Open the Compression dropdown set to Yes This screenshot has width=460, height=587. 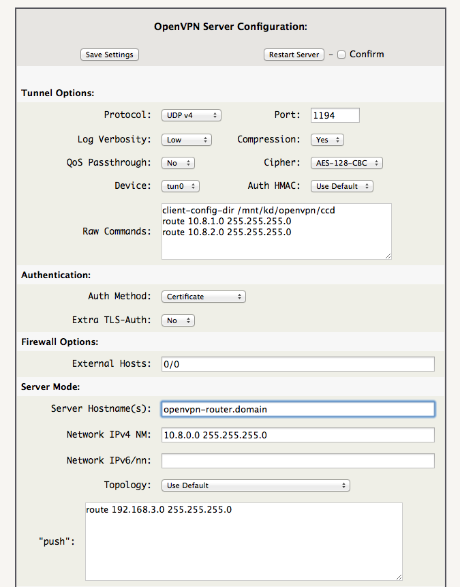click(x=327, y=140)
